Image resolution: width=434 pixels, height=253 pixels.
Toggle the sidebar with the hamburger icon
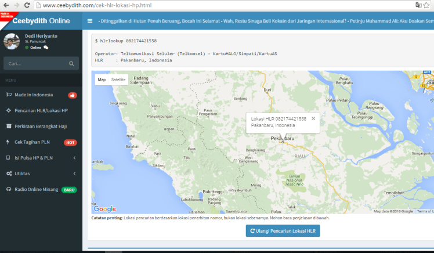90,21
